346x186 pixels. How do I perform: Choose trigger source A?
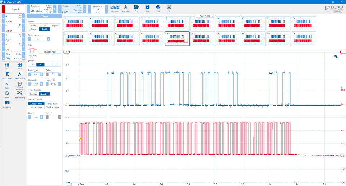[x=32, y=64]
